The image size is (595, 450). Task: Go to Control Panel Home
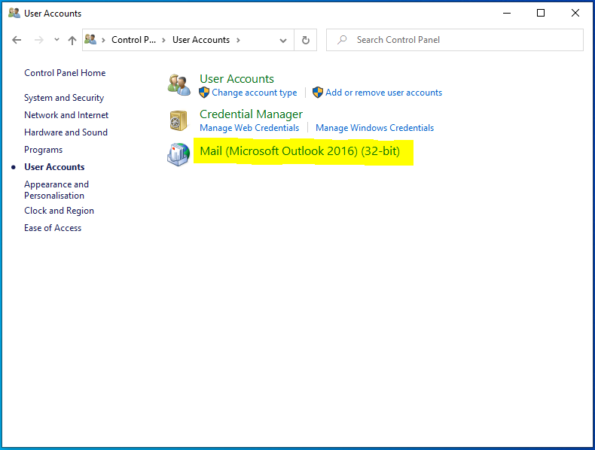65,73
